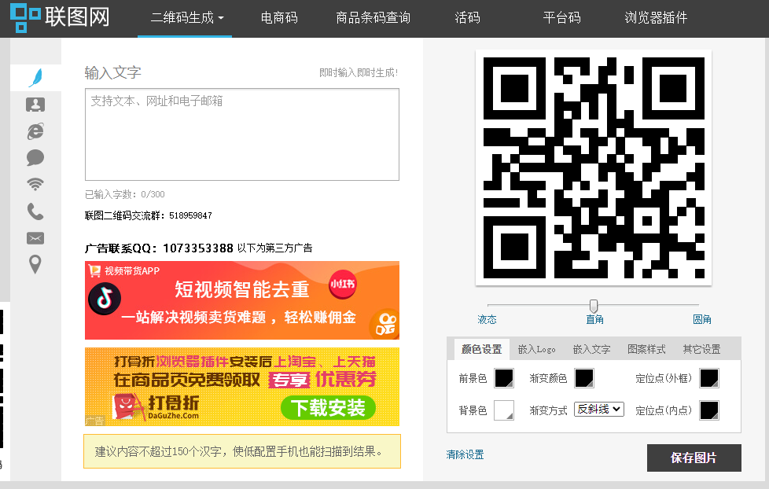The height and width of the screenshot is (489, 769).
Task: Select the WiFi QR type icon
Action: 35,185
